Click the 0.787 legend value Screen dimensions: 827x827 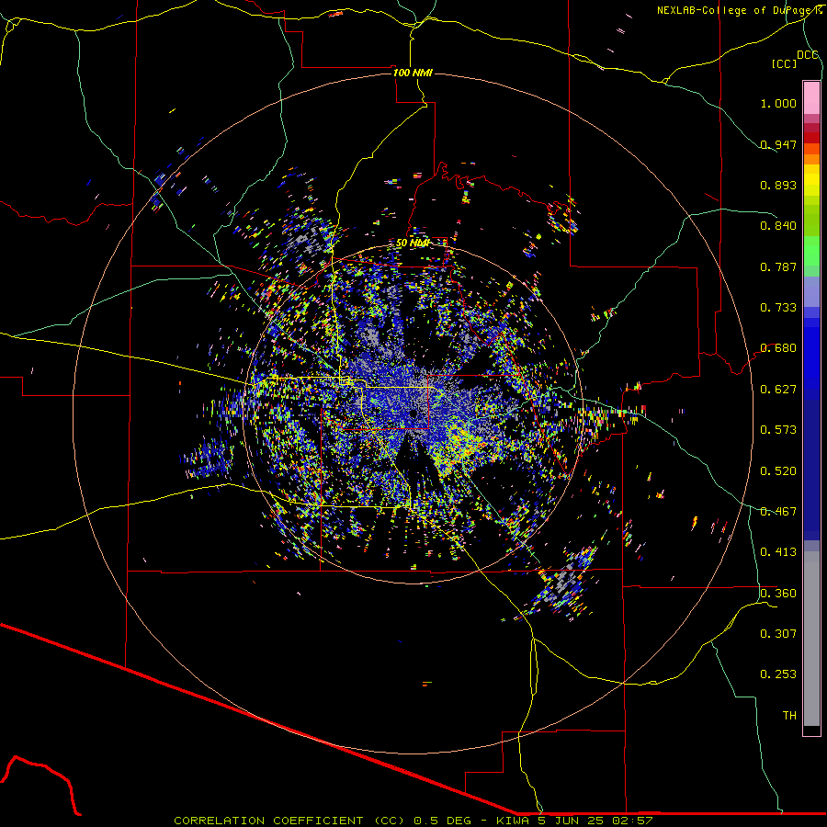pyautogui.click(x=778, y=266)
